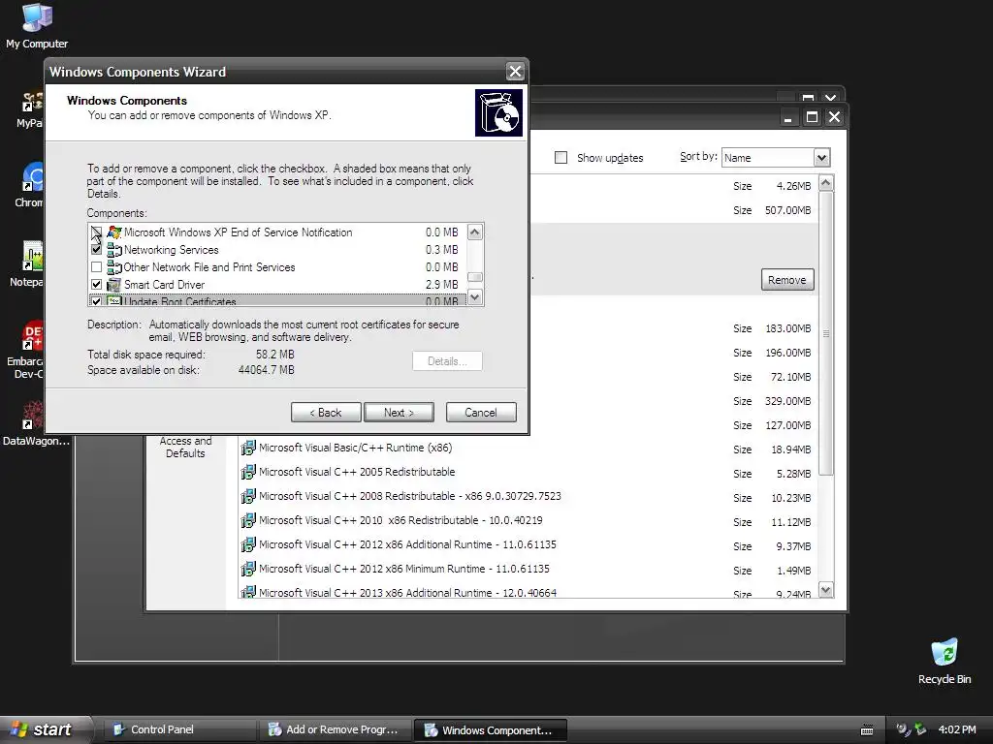Uncheck the Networking Services checkbox
Image resolution: width=993 pixels, height=744 pixels.
point(96,250)
